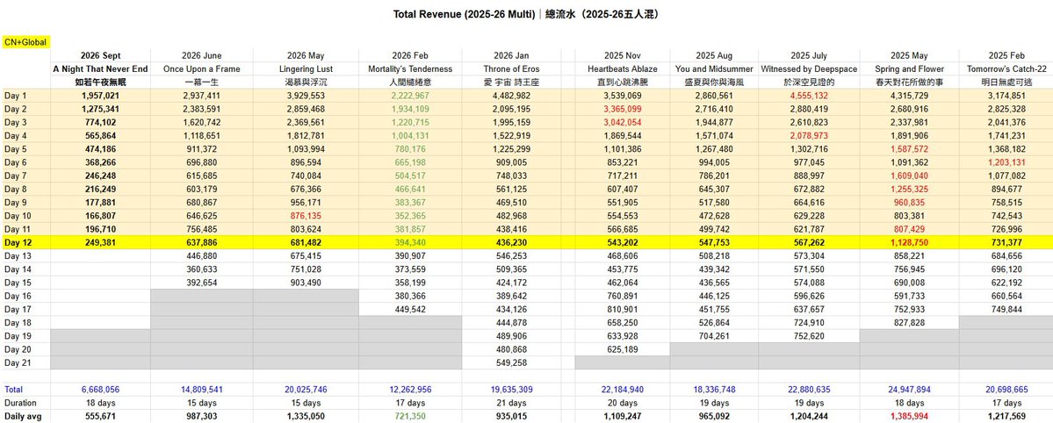Screen dimensions: 1053x423
Task: Select the Mortality's Tenderness header cell
Action: tap(409, 68)
